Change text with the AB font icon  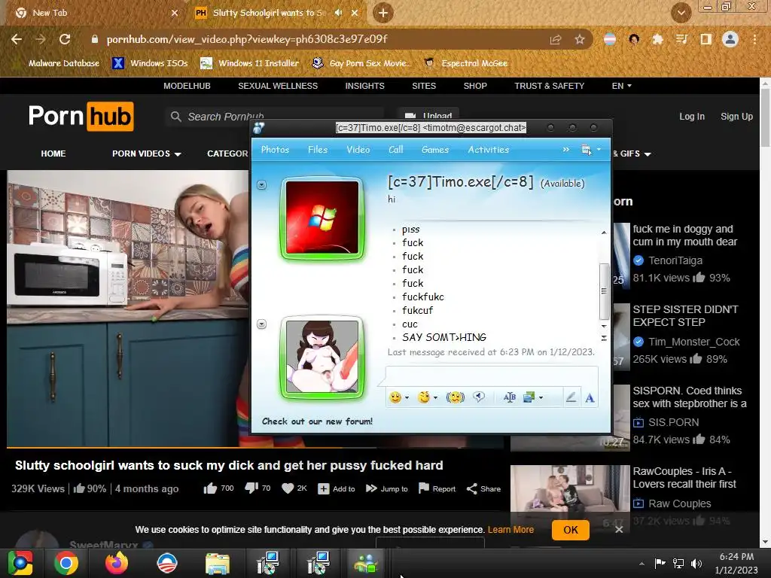tap(510, 397)
